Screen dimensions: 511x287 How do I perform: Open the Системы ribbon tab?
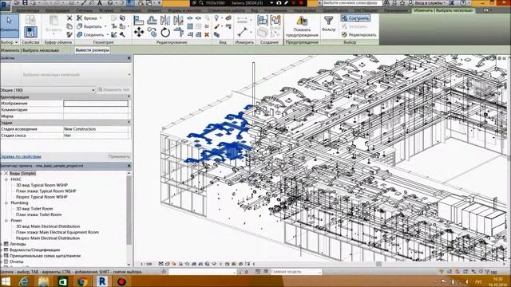click(85, 10)
